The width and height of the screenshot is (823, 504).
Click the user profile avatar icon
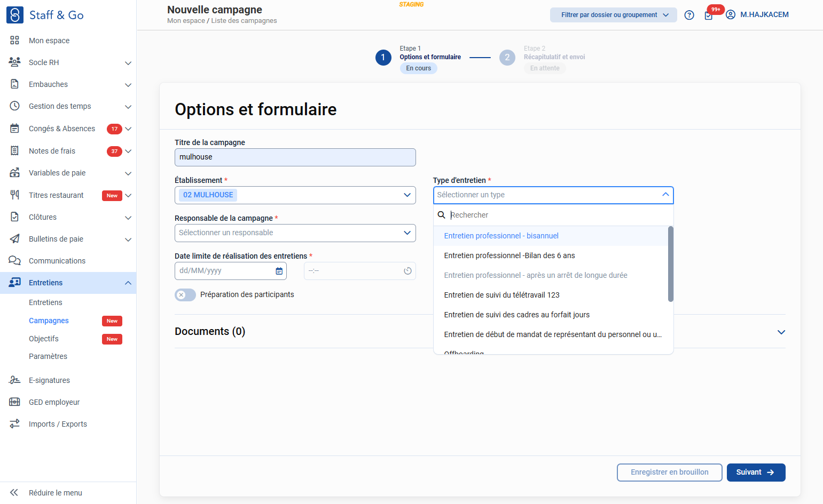tap(731, 15)
